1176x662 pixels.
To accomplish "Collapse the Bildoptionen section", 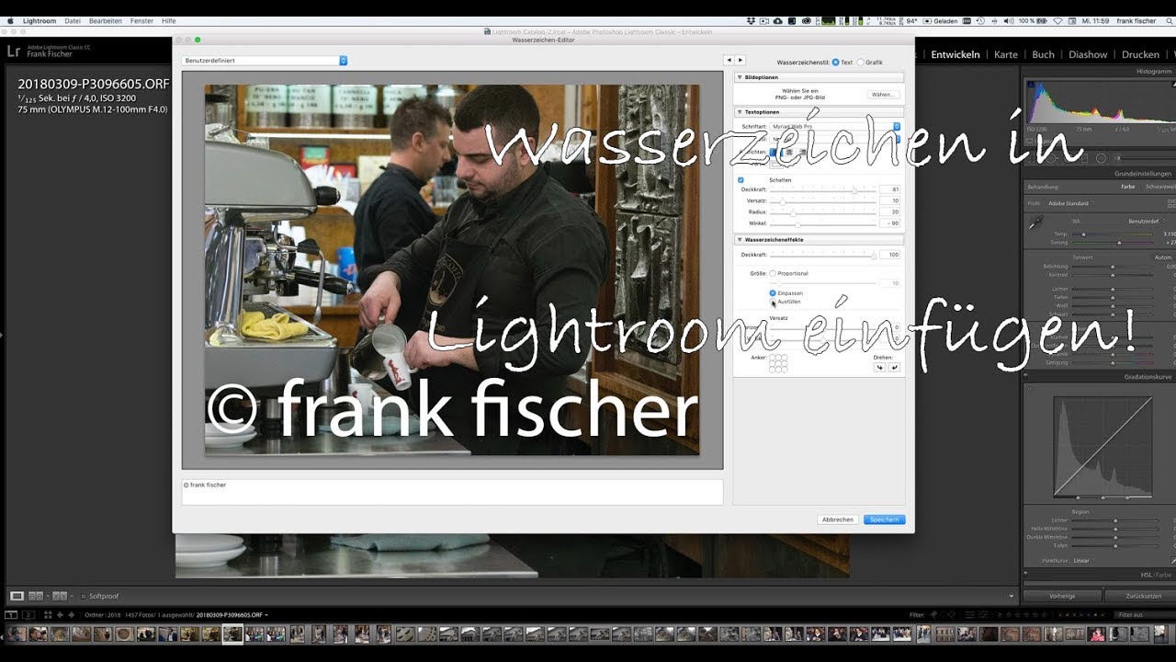I will (741, 77).
